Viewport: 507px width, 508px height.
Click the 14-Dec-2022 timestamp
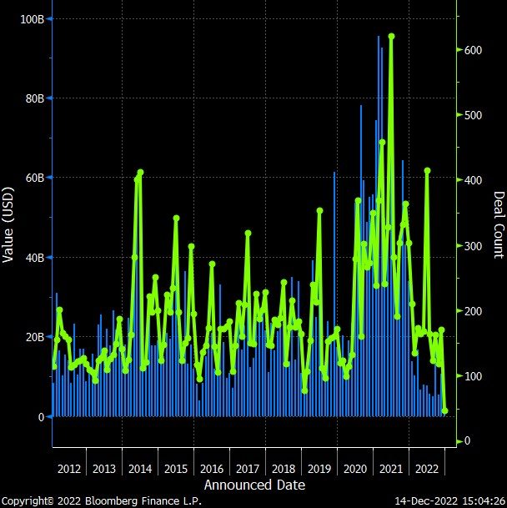pyautogui.click(x=450, y=500)
